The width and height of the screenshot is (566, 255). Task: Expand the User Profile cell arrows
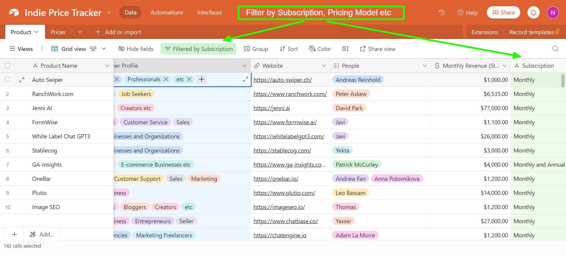[245, 79]
